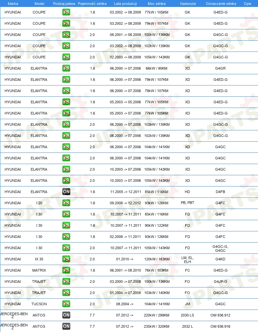Click the engine code G4JP-G

[220, 282]
